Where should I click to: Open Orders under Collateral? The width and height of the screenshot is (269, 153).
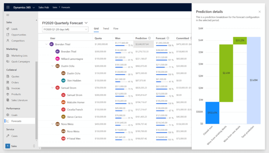tap(15, 82)
